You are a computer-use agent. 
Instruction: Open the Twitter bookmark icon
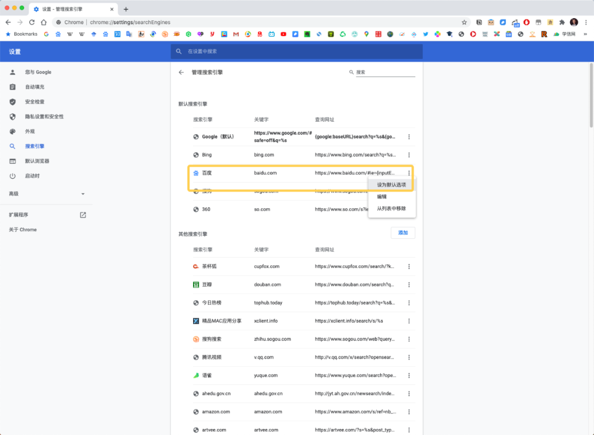[x=425, y=34]
